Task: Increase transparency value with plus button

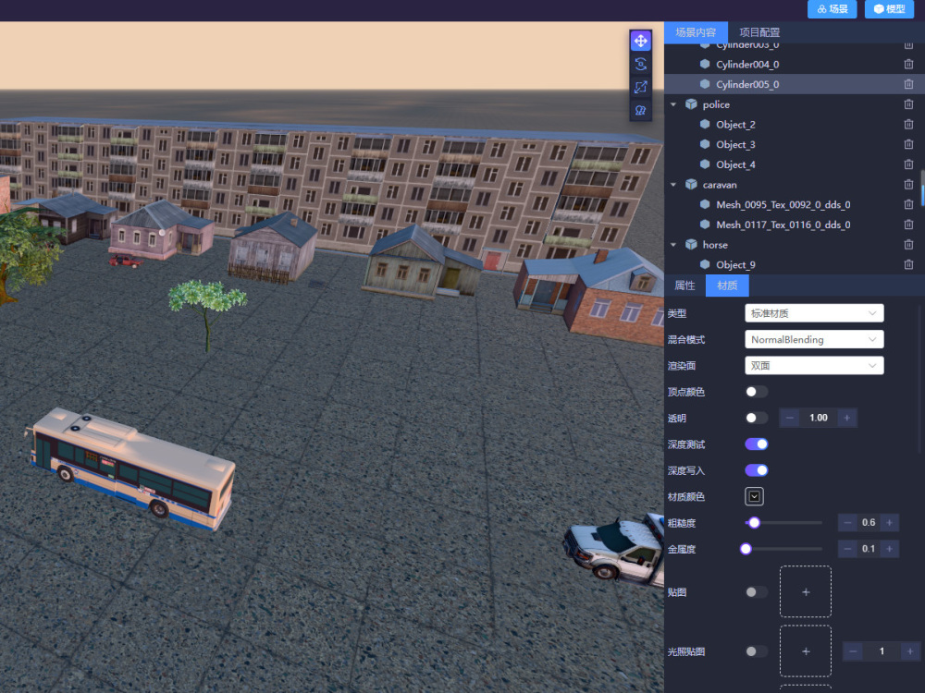Action: tap(847, 418)
